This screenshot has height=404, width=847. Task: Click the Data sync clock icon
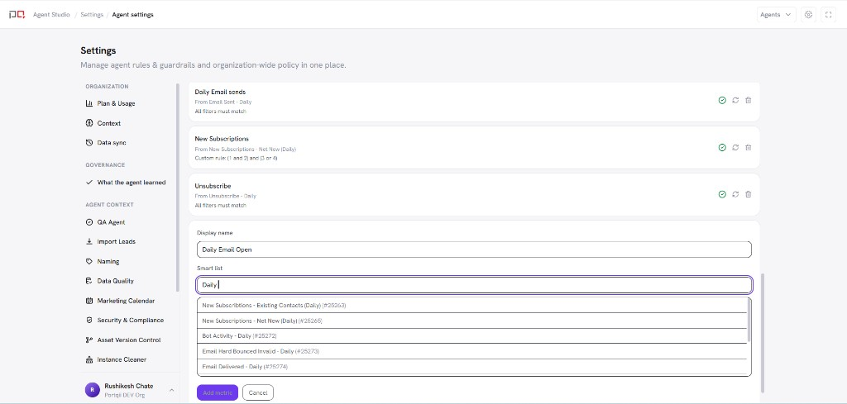89,143
